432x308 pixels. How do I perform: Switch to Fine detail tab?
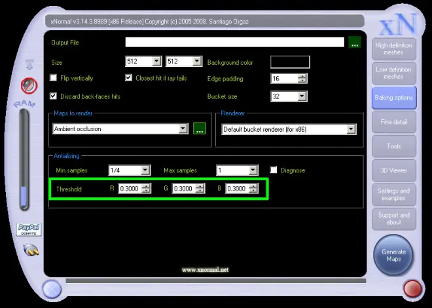pyautogui.click(x=393, y=122)
